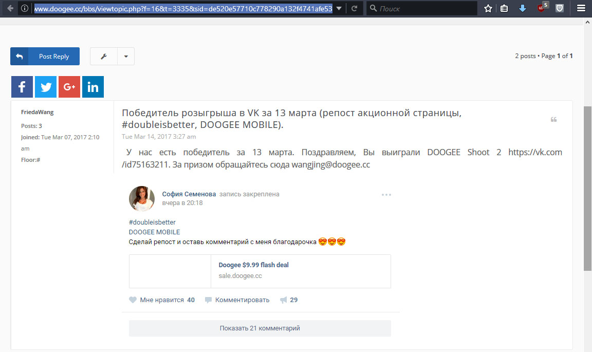Click the 'Floor:#' text

point(31,160)
